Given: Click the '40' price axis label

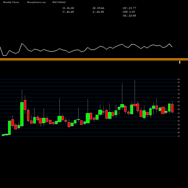Looking at the screenshot, I should click(x=179, y=117).
